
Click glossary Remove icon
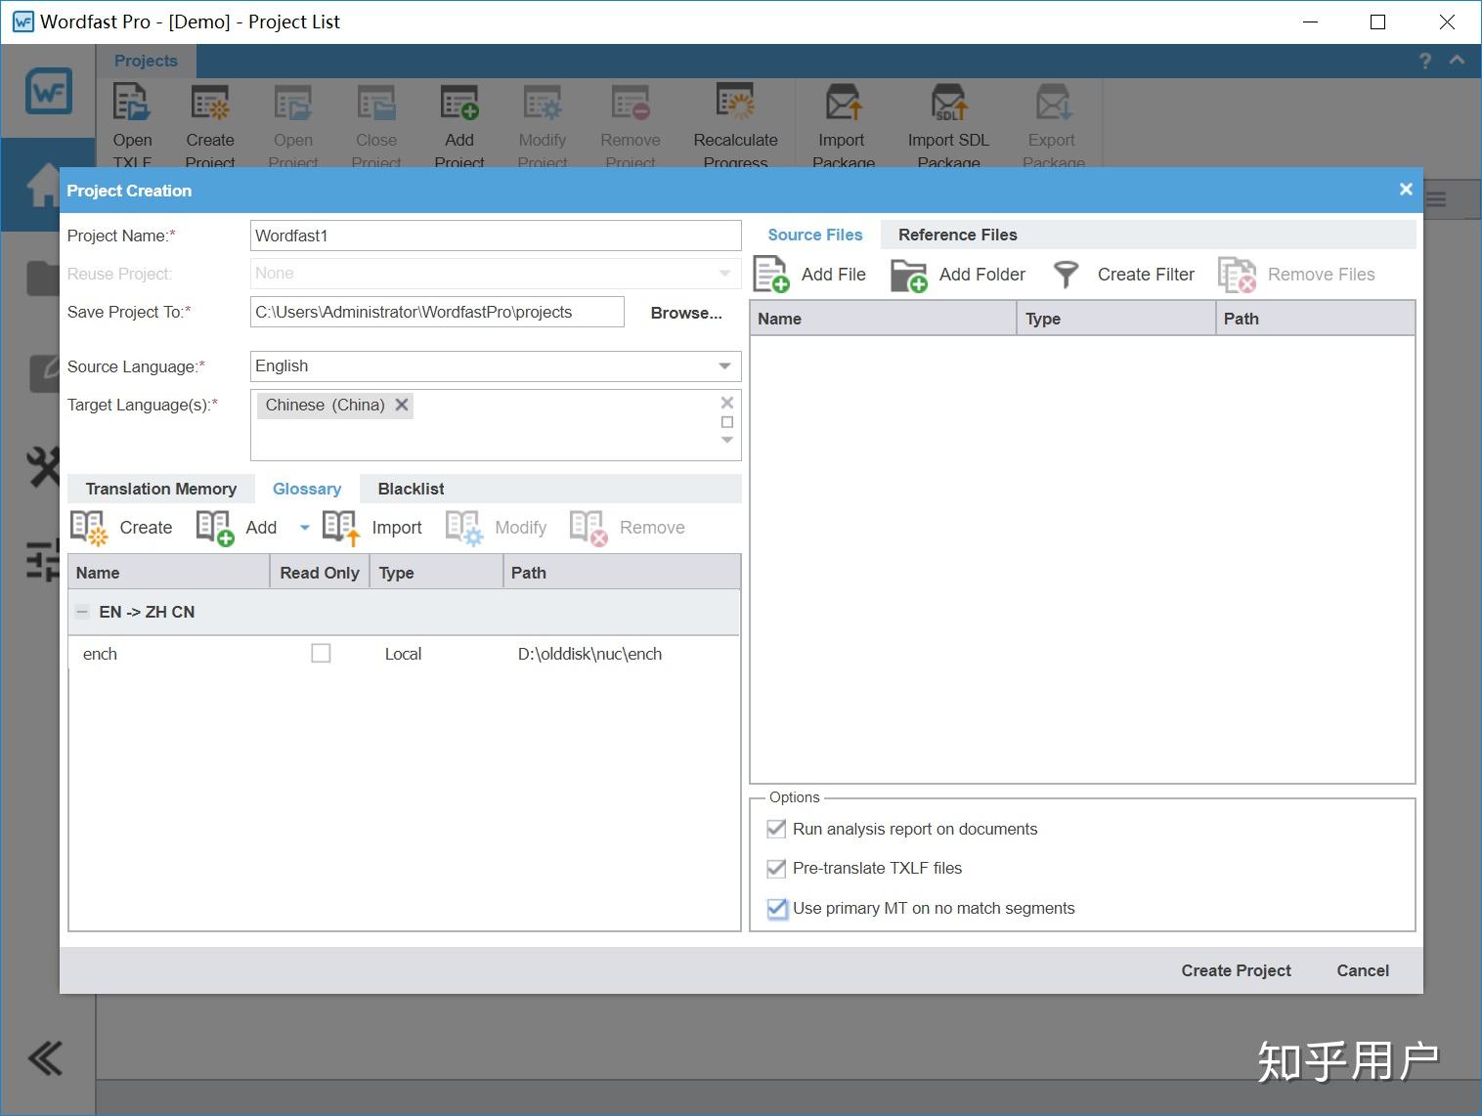(588, 528)
